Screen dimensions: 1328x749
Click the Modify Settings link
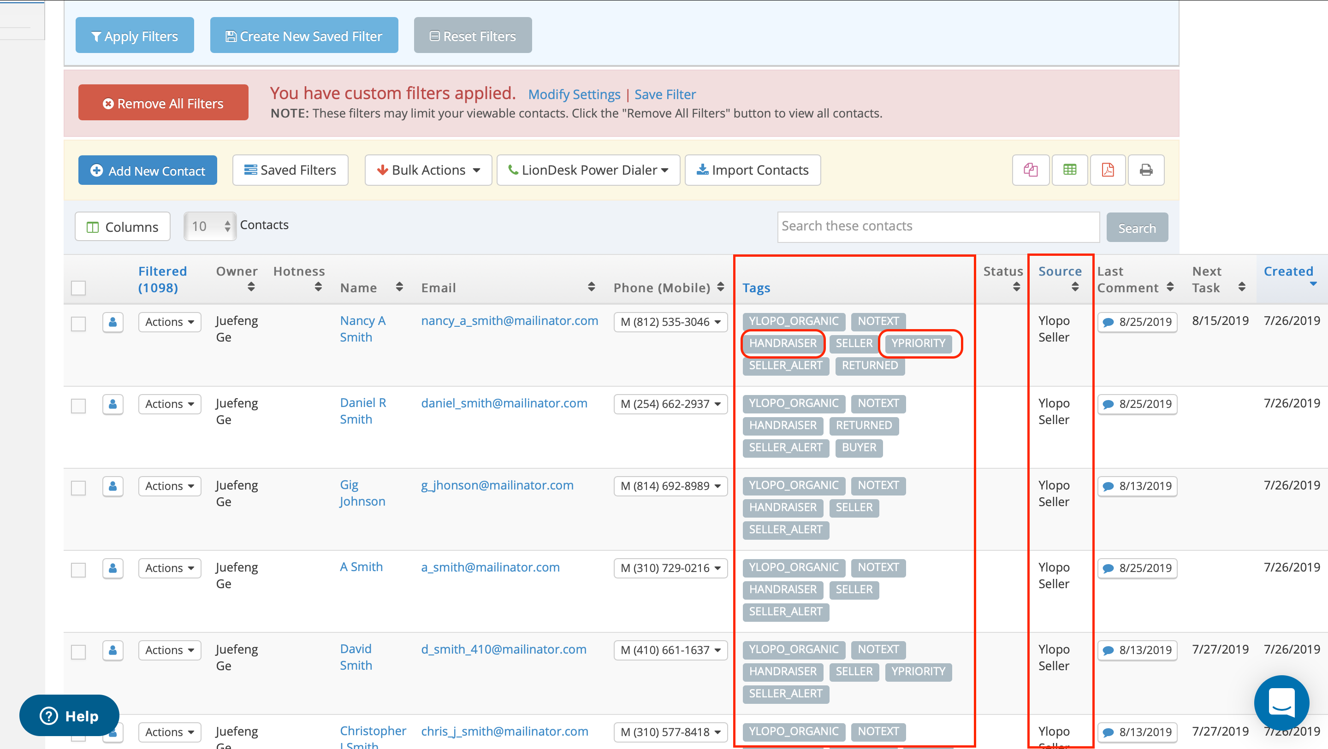coord(574,94)
